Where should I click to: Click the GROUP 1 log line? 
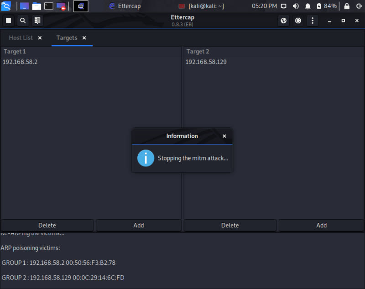(59, 263)
